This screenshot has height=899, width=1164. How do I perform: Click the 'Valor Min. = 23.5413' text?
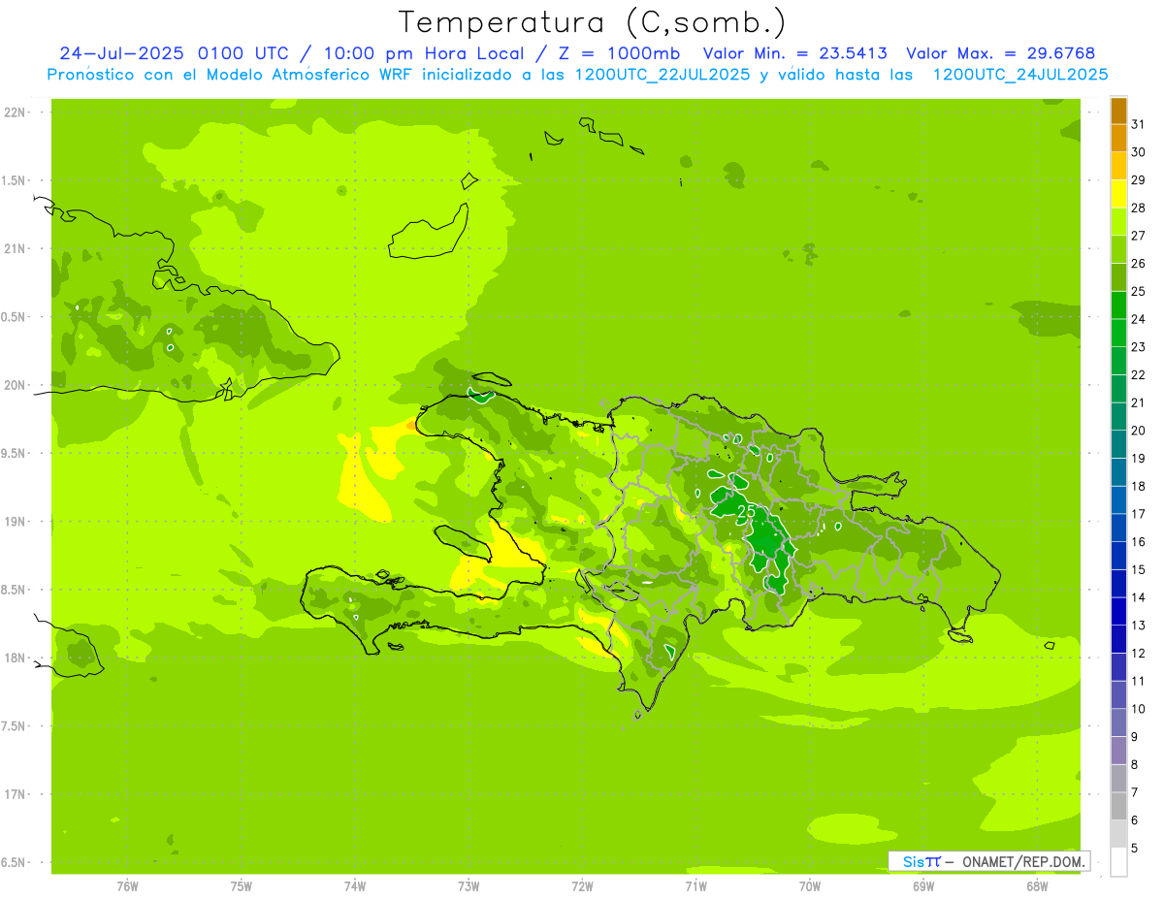click(x=795, y=53)
